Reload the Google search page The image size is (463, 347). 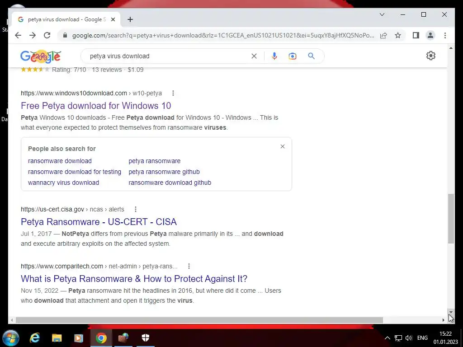tap(47, 35)
